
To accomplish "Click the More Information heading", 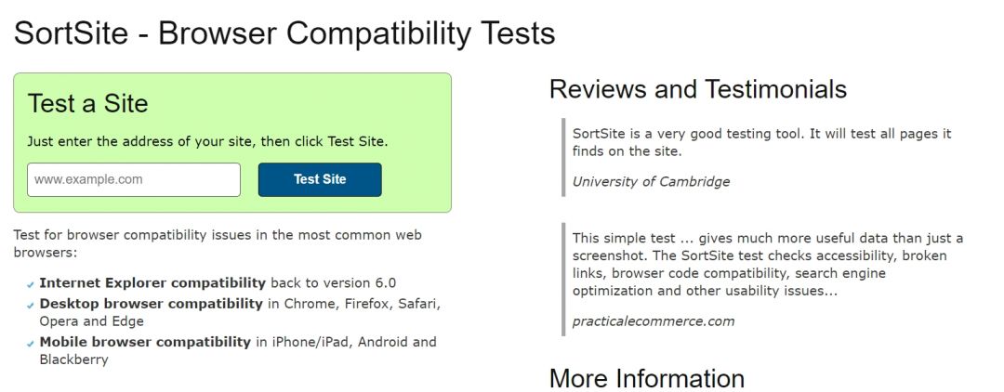I will point(647,378).
